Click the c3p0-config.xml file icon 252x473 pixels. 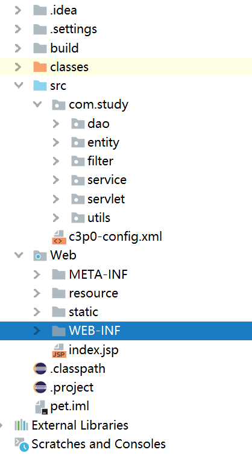[x=59, y=237]
